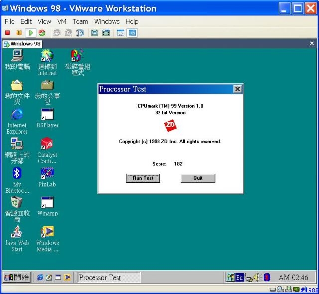The height and width of the screenshot is (294, 319).
Task: Open the View menu
Action: tap(44, 21)
